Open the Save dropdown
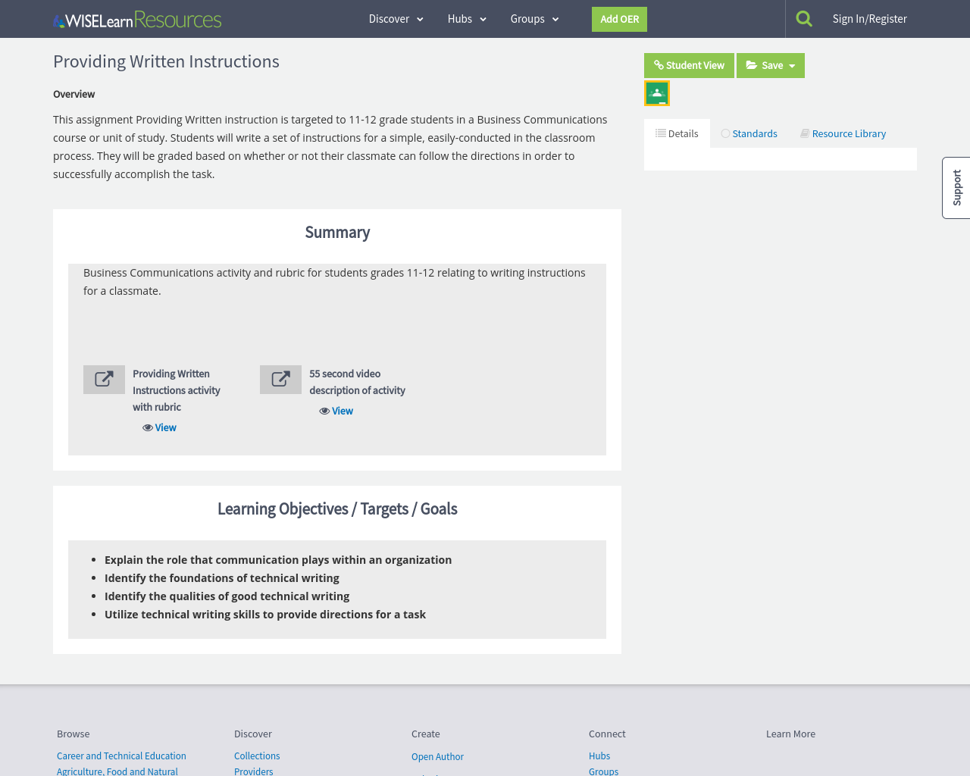The height and width of the screenshot is (776, 970). click(771, 65)
